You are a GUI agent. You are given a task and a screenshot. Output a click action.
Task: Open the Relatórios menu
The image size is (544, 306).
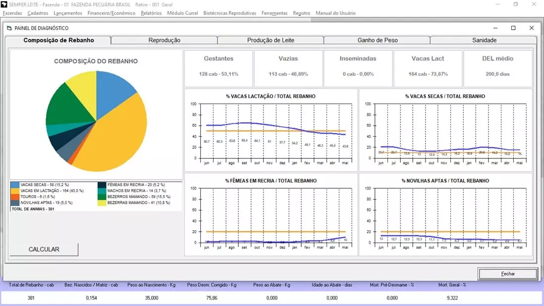pyautogui.click(x=151, y=13)
